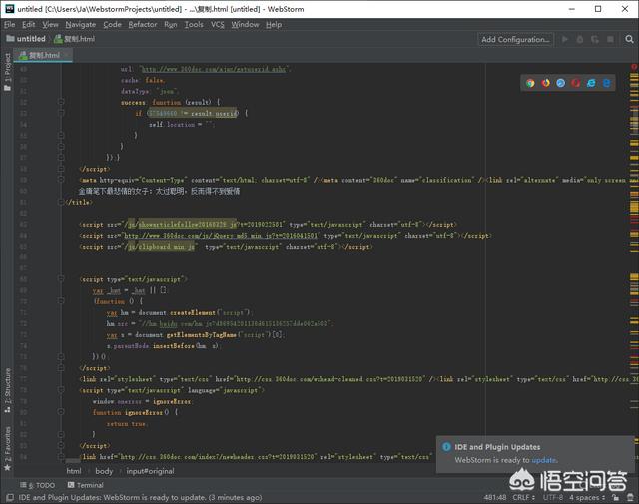This screenshot has height=504, width=639.
Task: Click the Debug bug toolbar icon
Action: tap(580, 39)
